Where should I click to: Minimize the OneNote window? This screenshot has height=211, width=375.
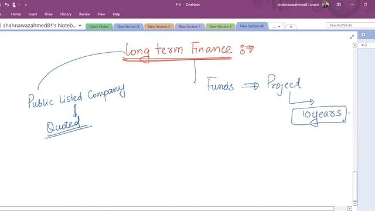pos(352,4)
